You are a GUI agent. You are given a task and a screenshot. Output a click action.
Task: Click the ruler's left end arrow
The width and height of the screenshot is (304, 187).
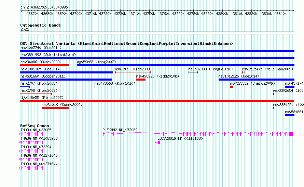click(x=21, y=11)
